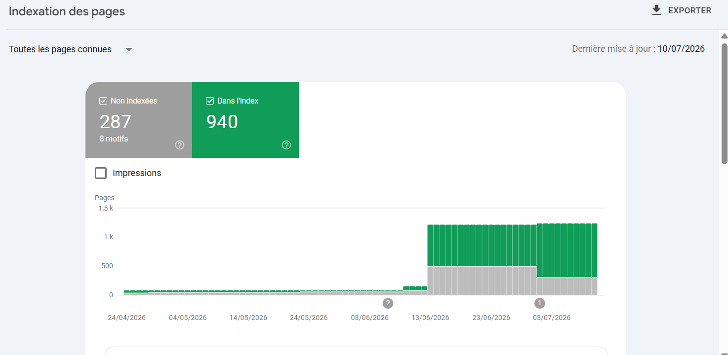The image size is (728, 355).
Task: Click timeline annotation marker numbered 2
Action: (x=388, y=303)
